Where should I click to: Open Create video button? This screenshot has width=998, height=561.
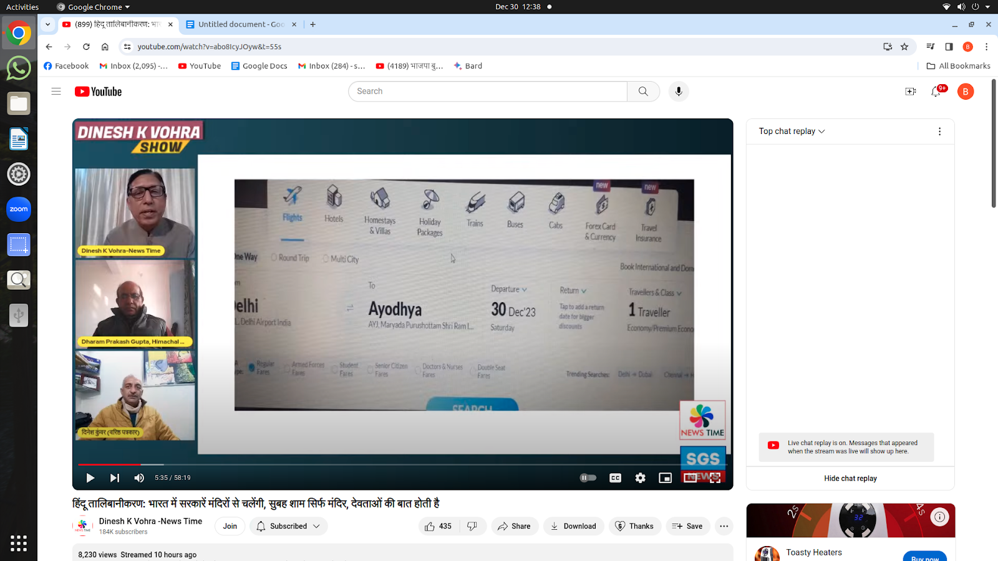pyautogui.click(x=911, y=92)
